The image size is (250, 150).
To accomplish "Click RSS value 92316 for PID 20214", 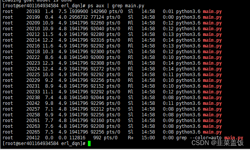I will 97,40.
